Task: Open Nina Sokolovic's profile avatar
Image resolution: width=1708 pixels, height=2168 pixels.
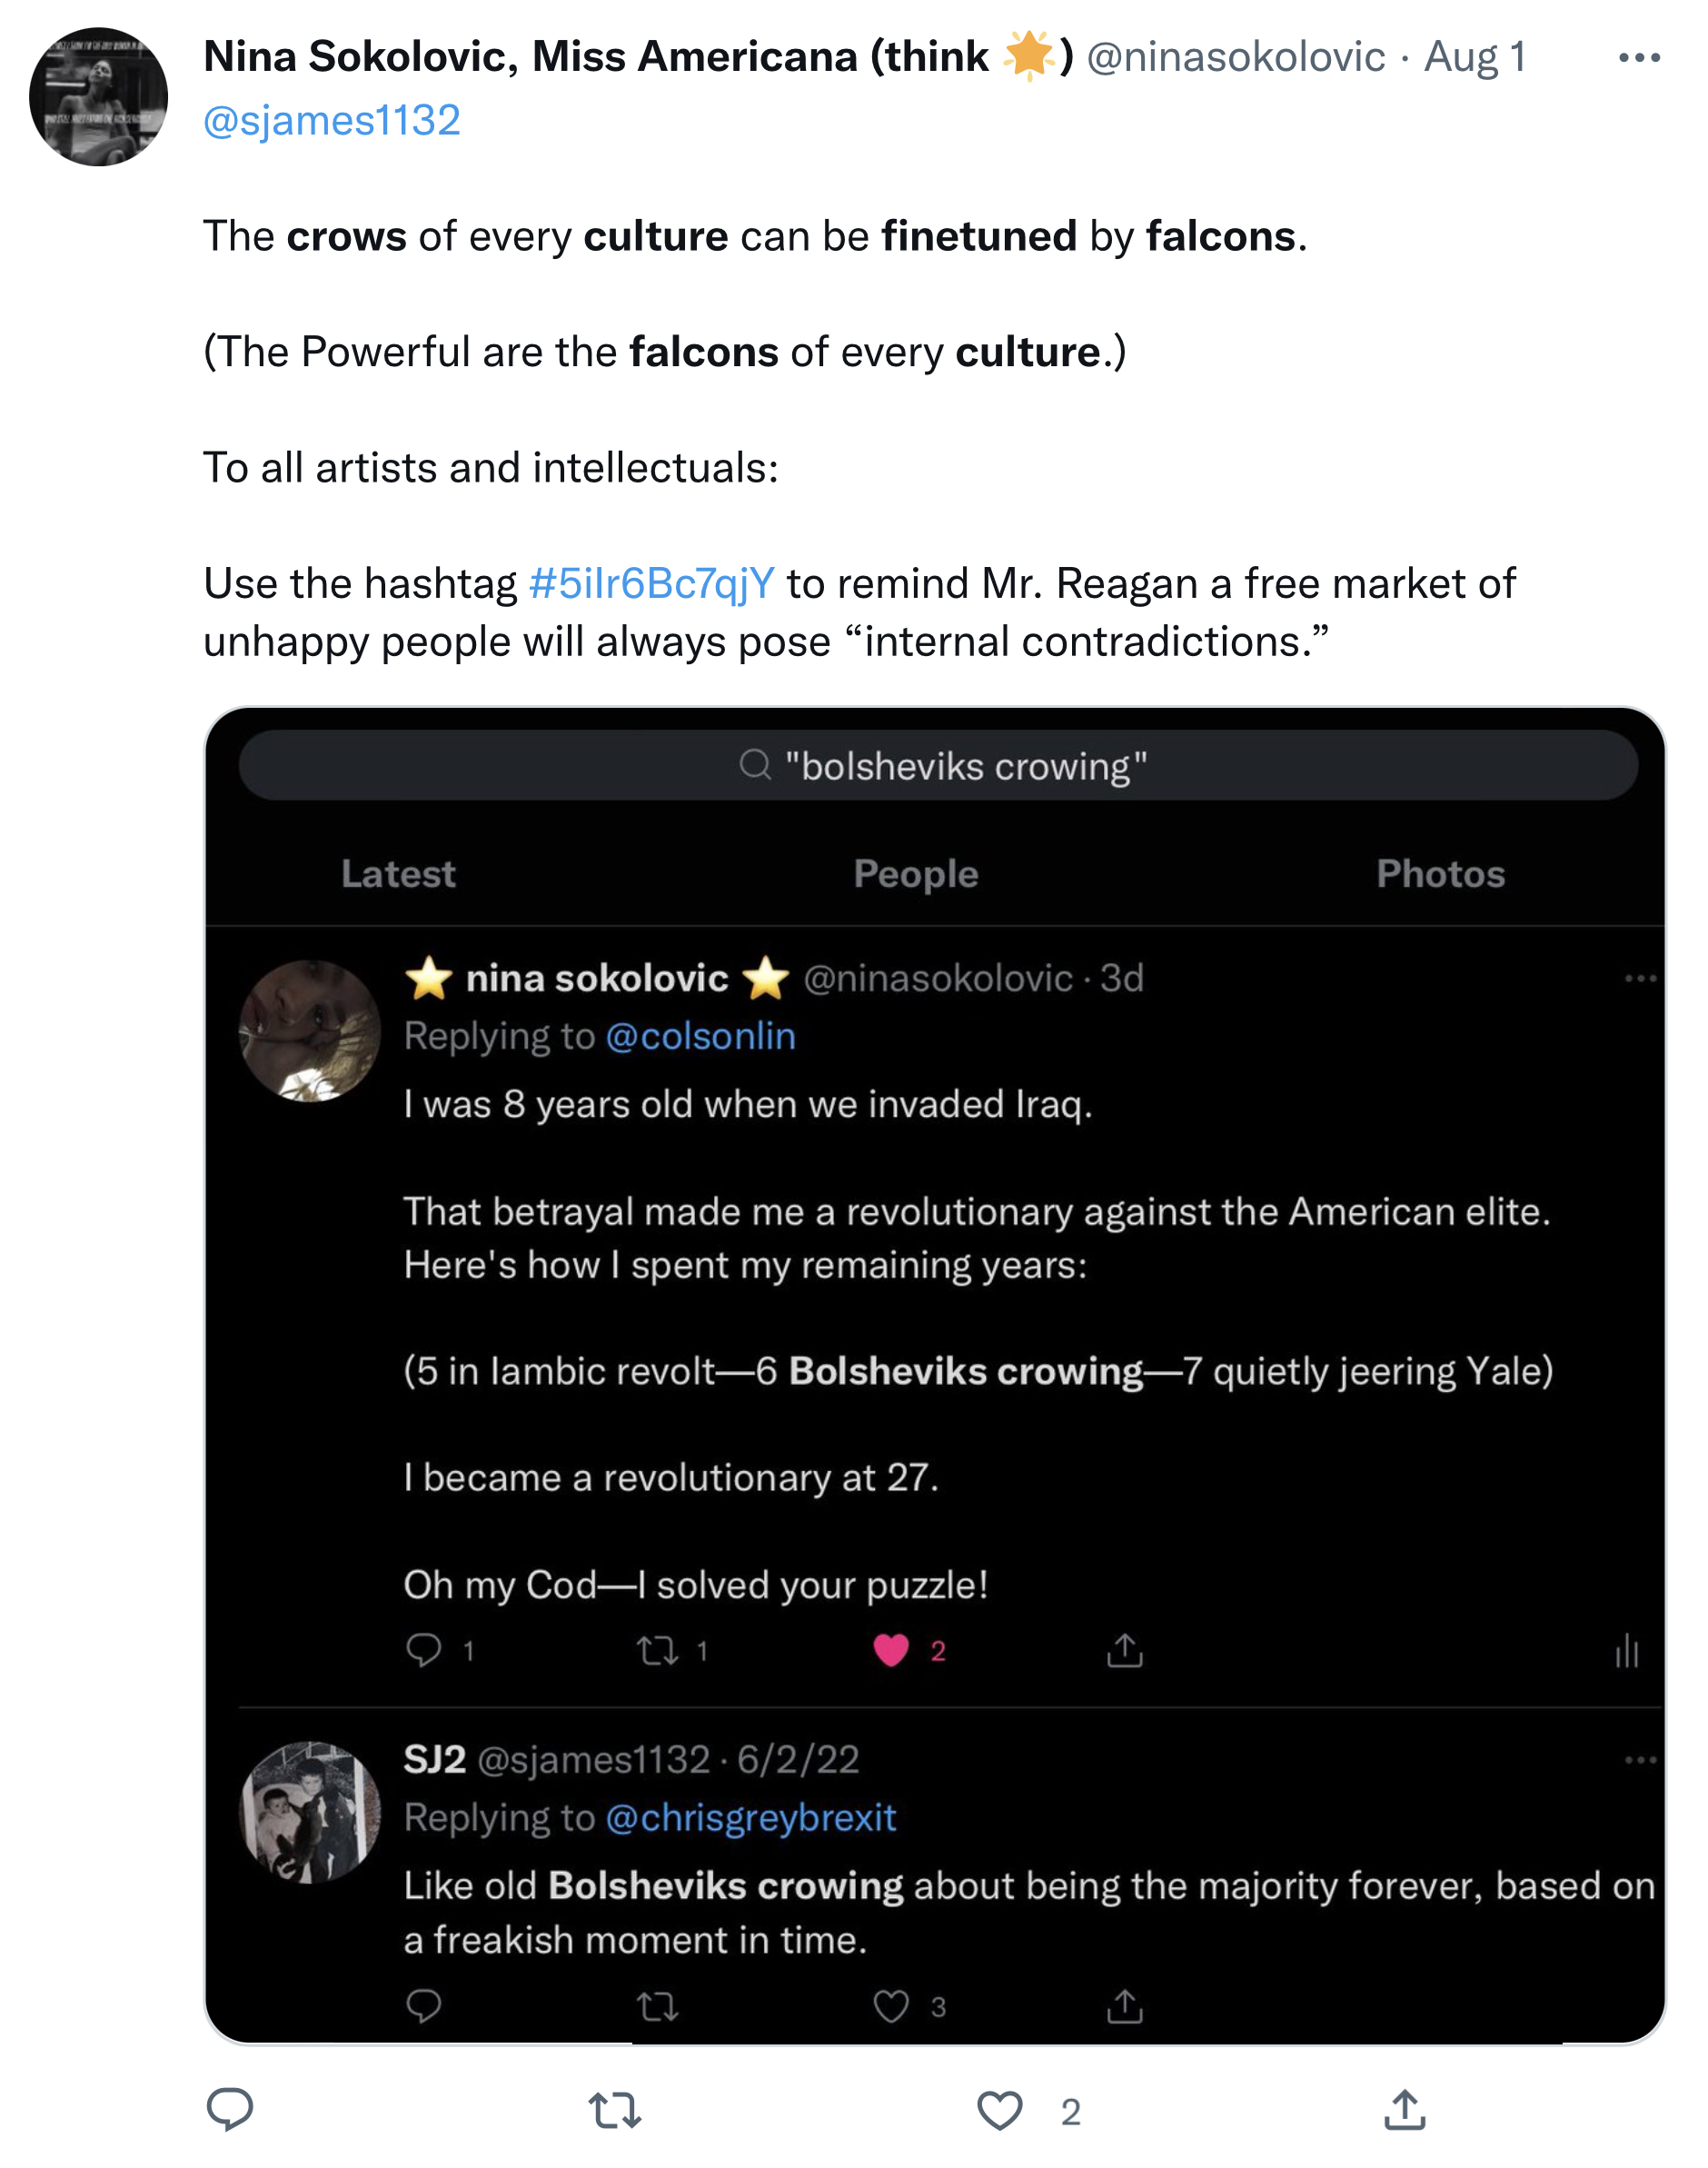Action: pos(98,97)
